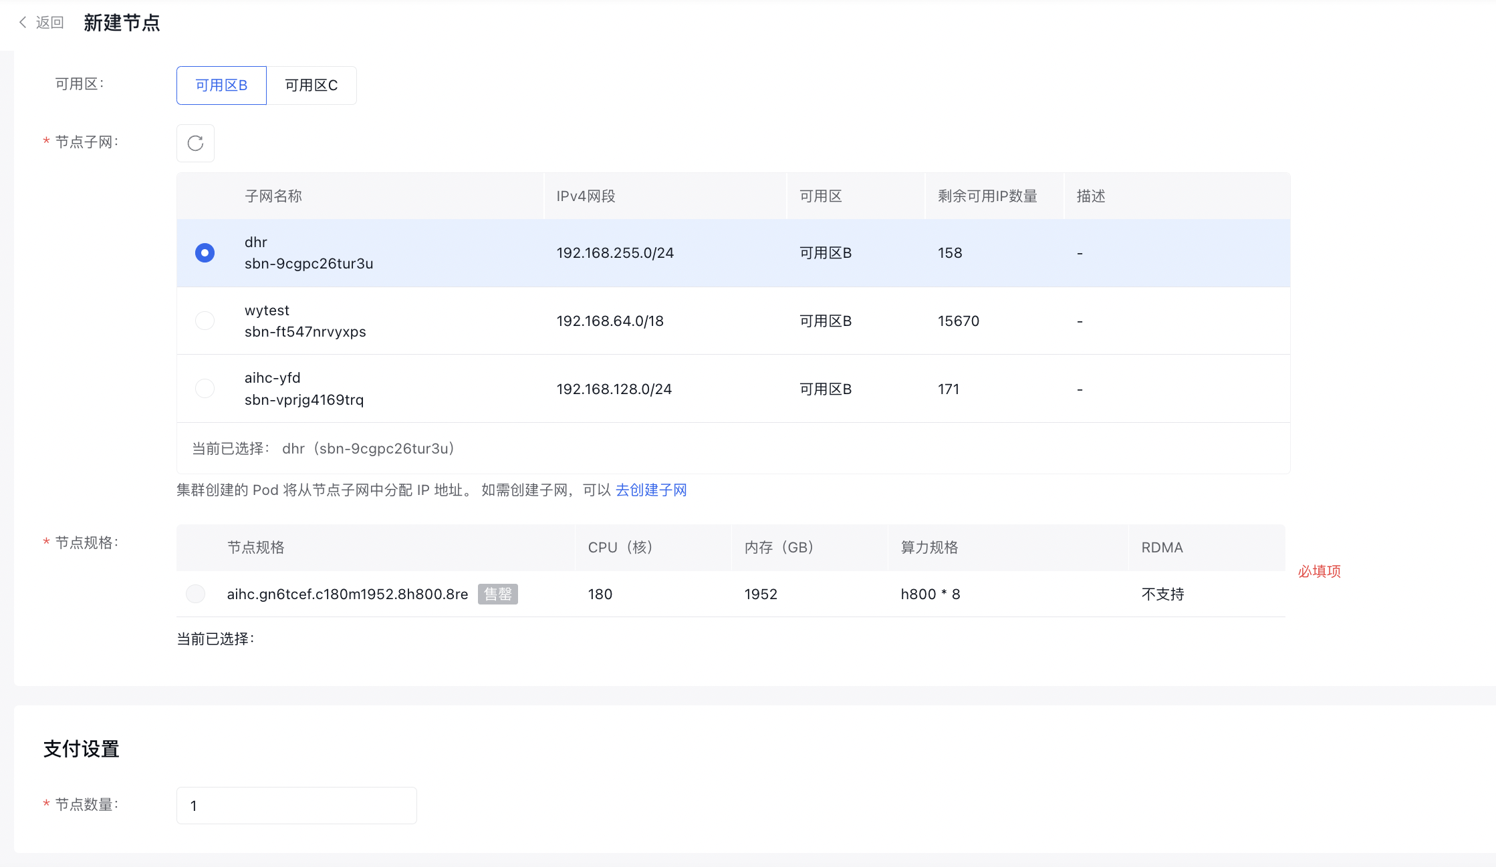Click the red 必填项 validation message
Viewport: 1496px width, 867px height.
point(1320,572)
